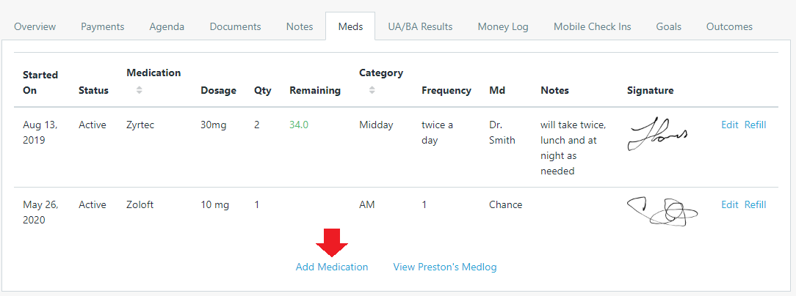Switch to Money Log tab

(x=503, y=26)
